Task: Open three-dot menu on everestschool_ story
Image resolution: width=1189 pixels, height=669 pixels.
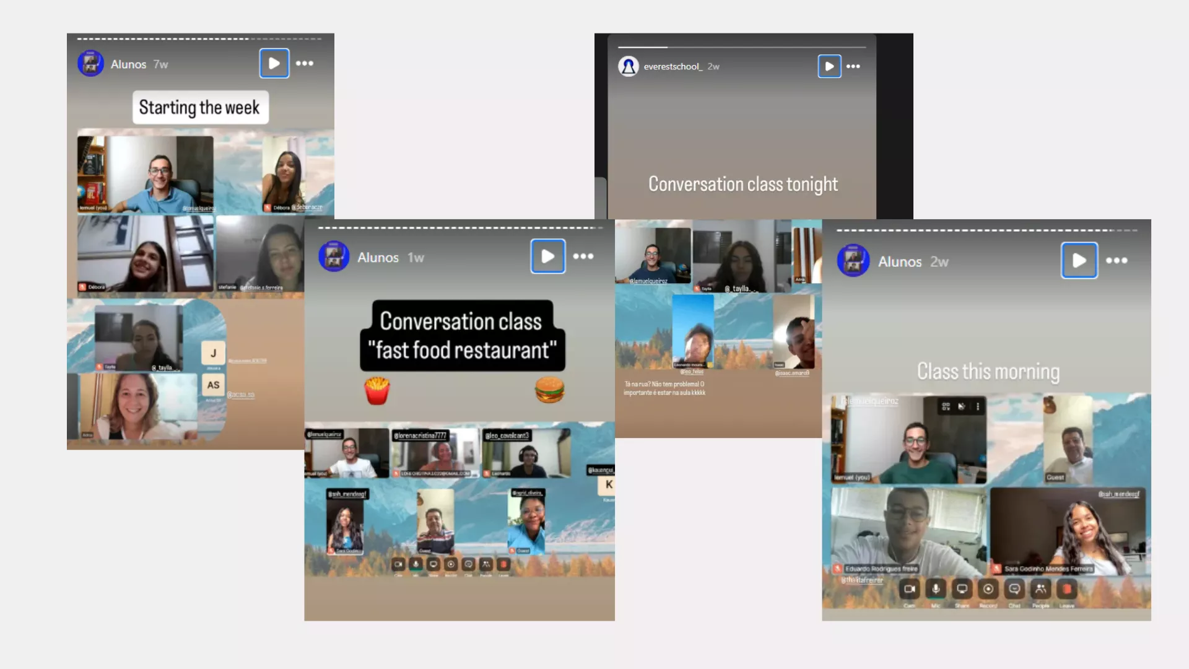Action: [853, 66]
